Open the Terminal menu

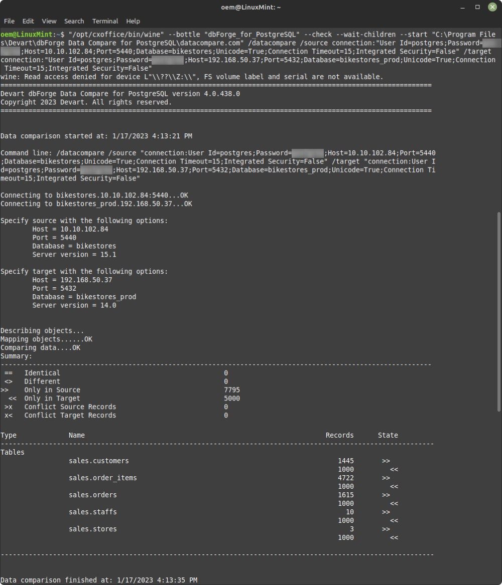click(x=105, y=21)
